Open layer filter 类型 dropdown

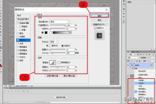click(131, 54)
